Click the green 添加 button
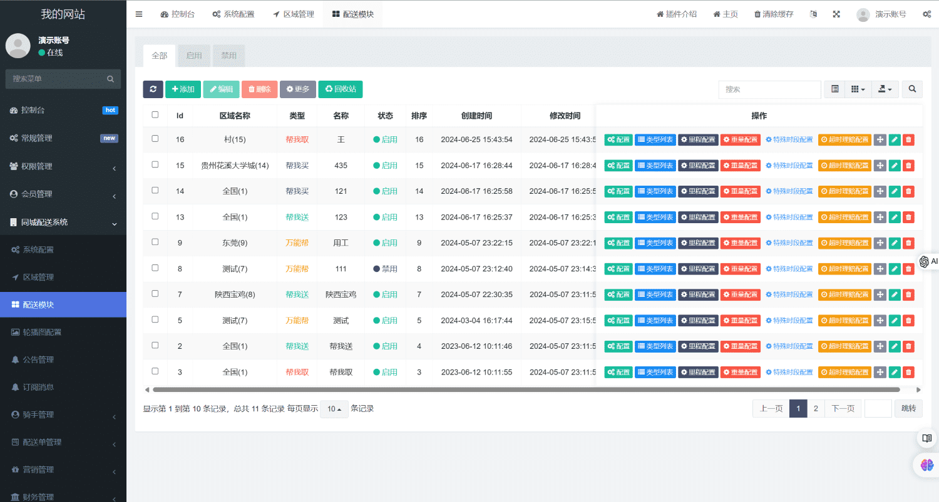The image size is (939, 502). coord(183,89)
